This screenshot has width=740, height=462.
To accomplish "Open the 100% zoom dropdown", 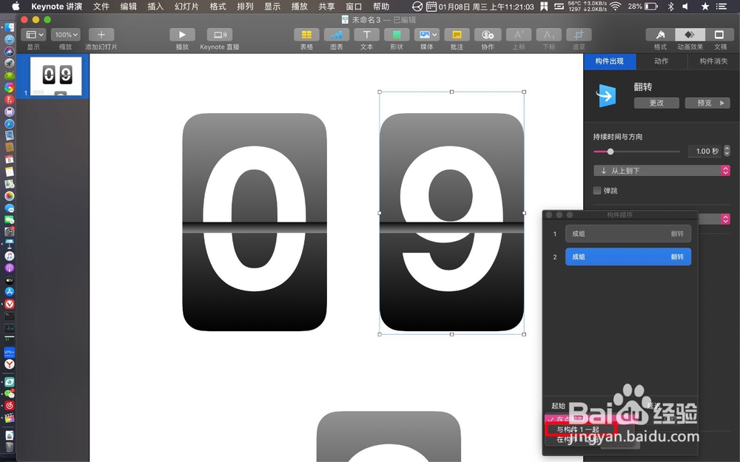I will point(66,35).
